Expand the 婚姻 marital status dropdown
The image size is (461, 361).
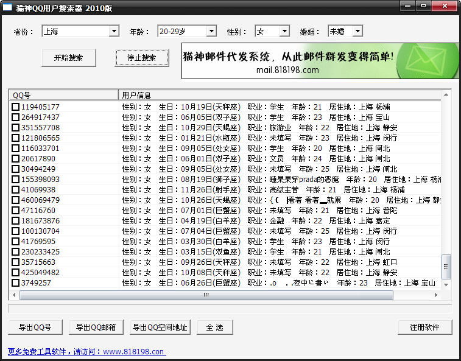pyautogui.click(x=357, y=31)
